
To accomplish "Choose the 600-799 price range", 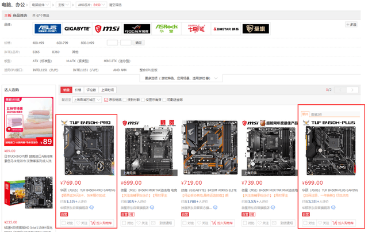I will coord(62,43).
